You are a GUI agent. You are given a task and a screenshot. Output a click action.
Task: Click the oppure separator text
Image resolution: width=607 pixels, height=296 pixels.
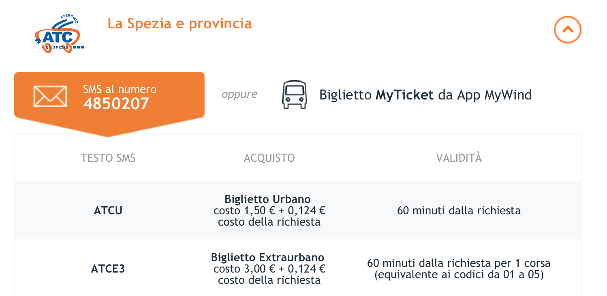point(239,94)
